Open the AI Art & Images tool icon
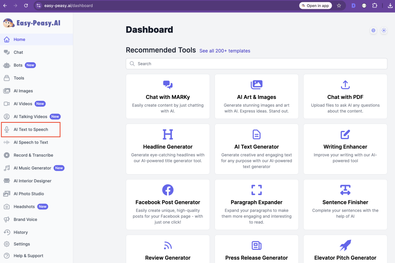 point(257,85)
